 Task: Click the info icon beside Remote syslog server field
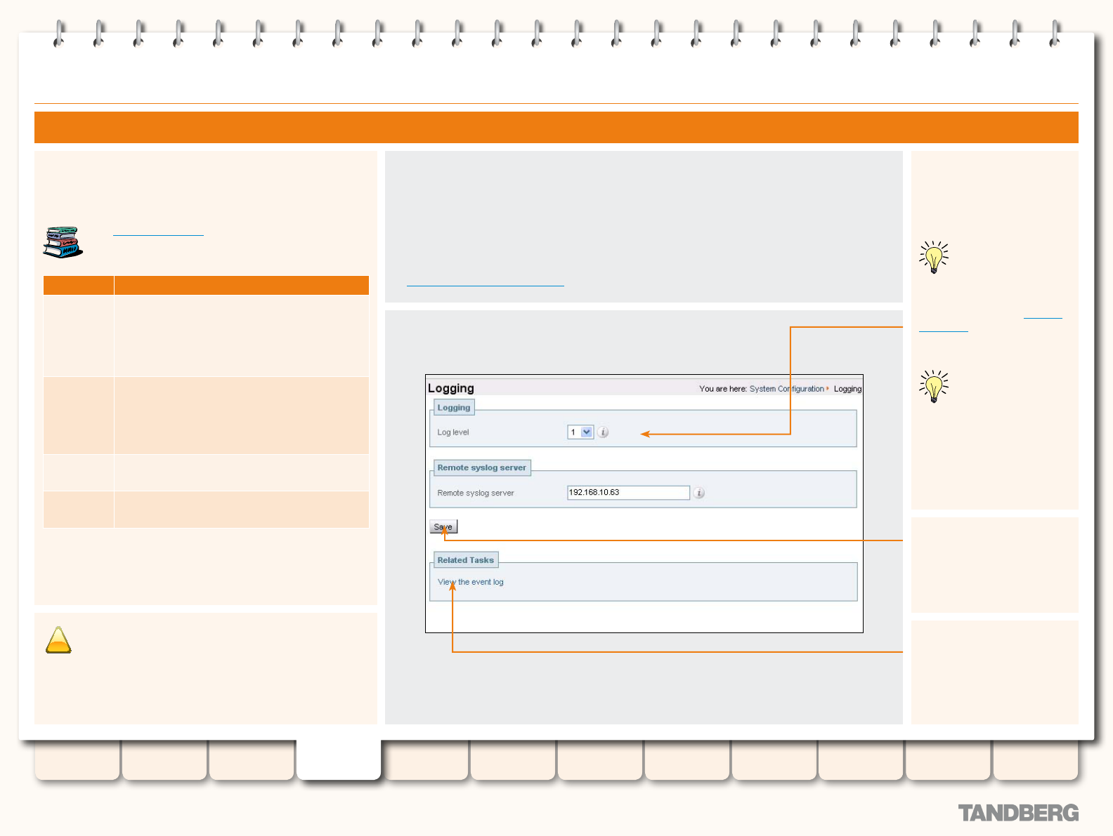[699, 493]
